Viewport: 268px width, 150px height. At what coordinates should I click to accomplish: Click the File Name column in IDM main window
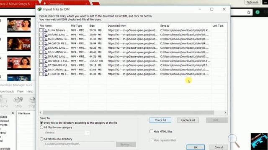tap(24, 113)
